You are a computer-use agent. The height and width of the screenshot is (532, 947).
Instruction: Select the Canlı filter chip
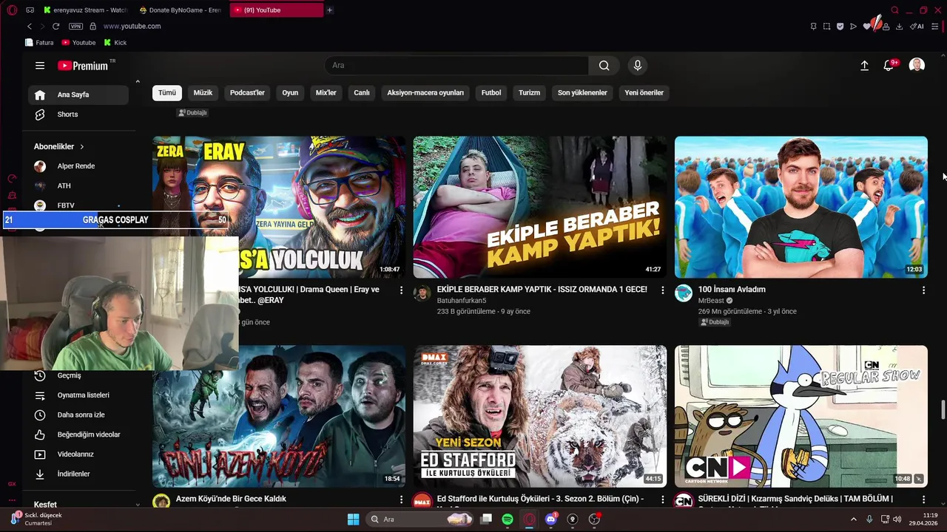[362, 92]
